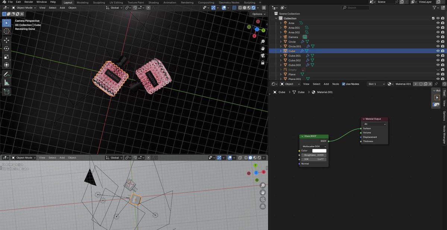Expand the Circle.001 item in outliner
This screenshot has height=230, width=447.
(280, 46)
